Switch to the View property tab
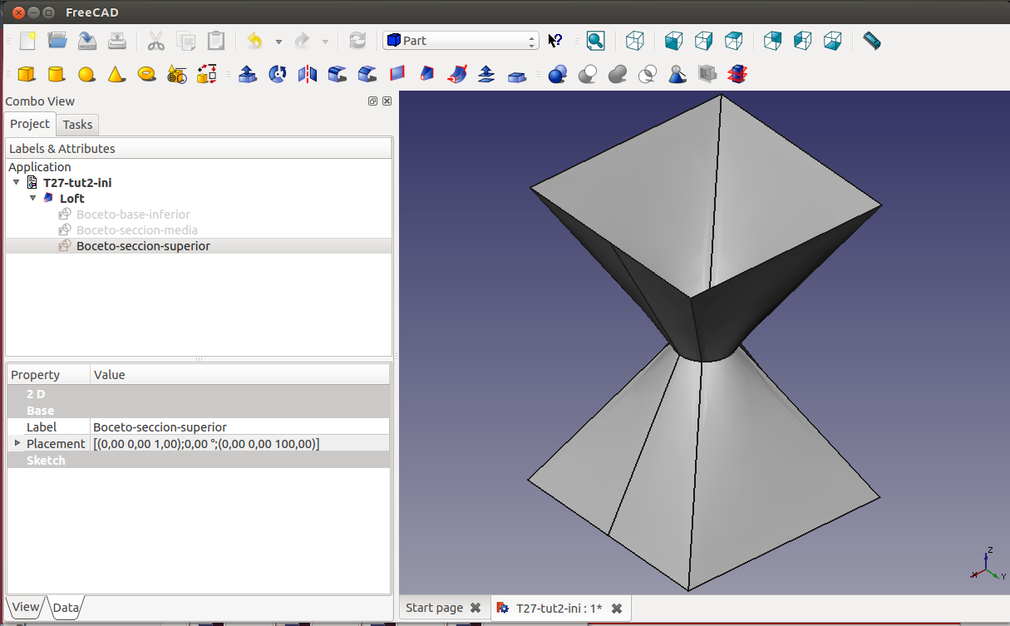 pos(25,607)
